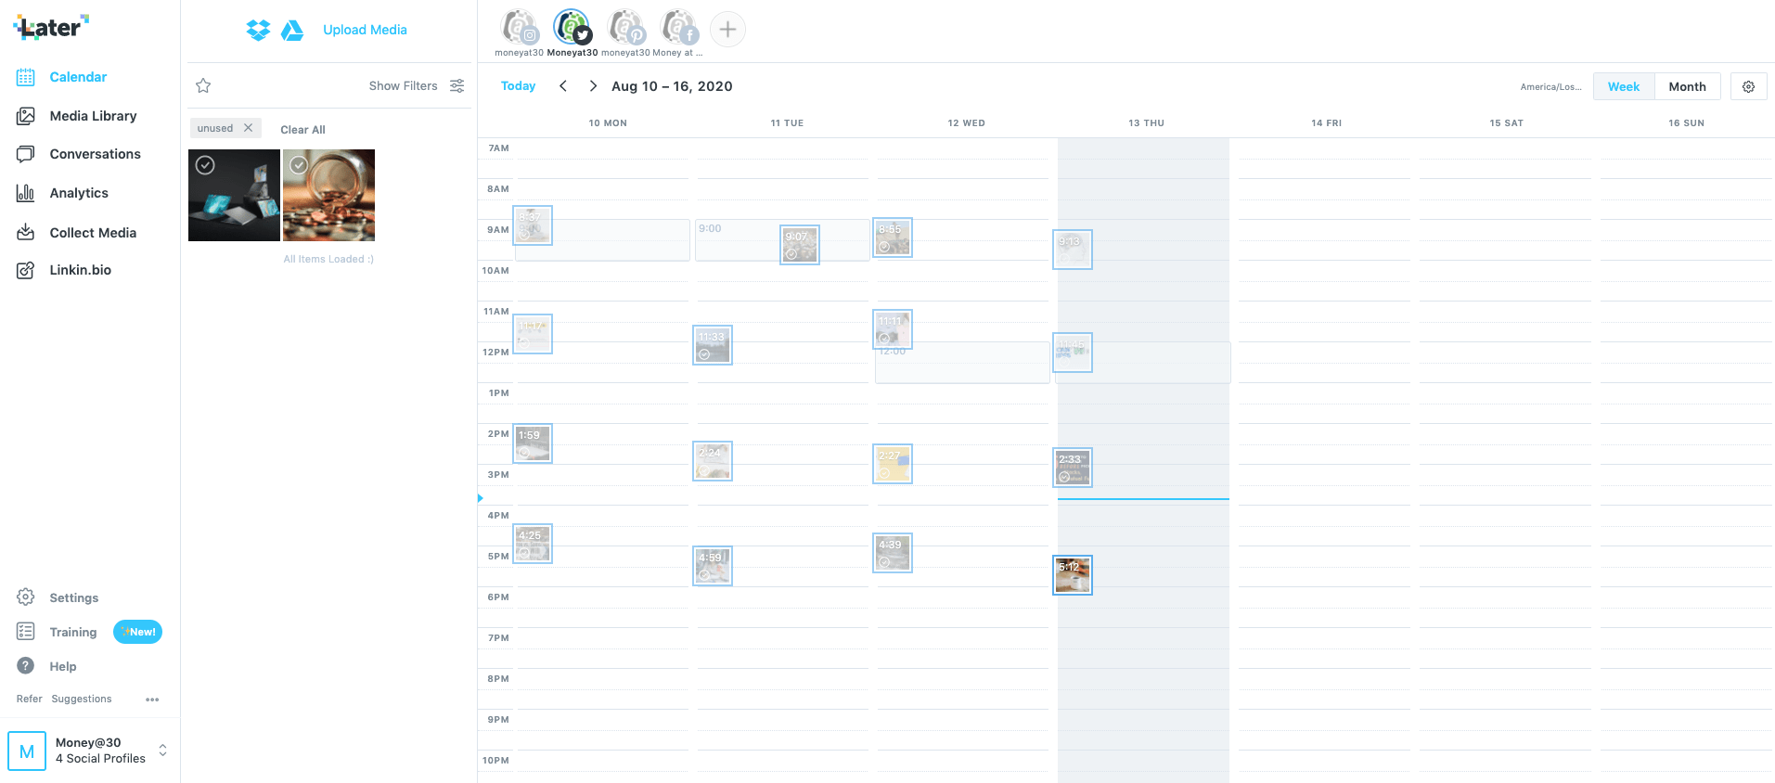This screenshot has width=1775, height=783.
Task: Switch to Week view
Action: [x=1624, y=86]
